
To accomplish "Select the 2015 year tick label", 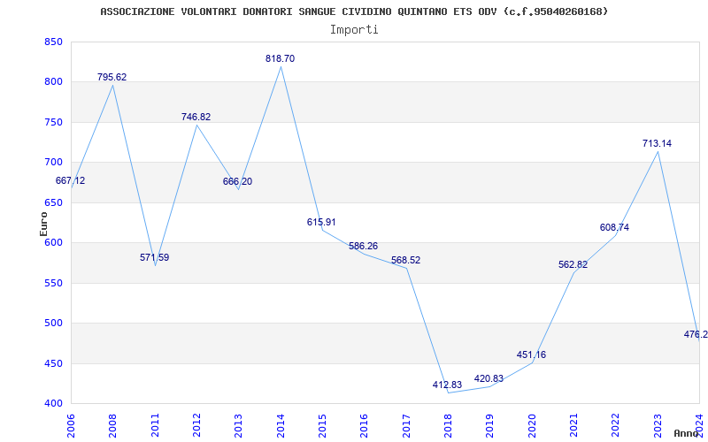I will (322, 424).
